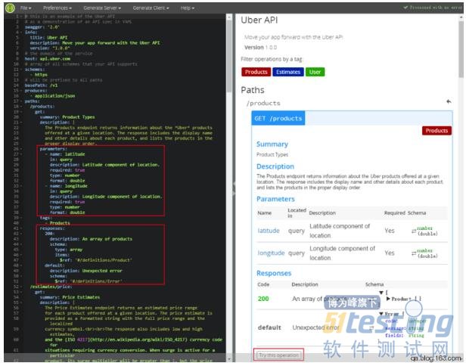466x363 pixels.
Task: Click the editor scroll-up arrow at top
Action: (x=229, y=17)
